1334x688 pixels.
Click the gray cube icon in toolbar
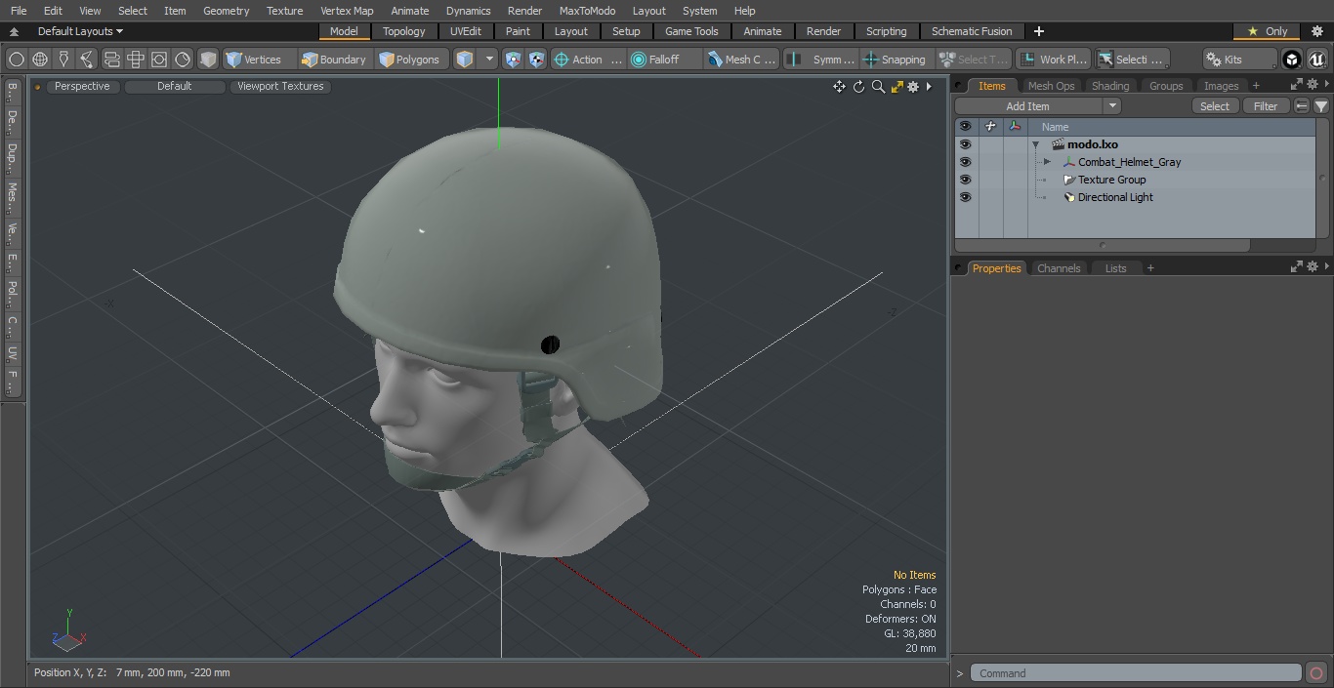pos(208,60)
